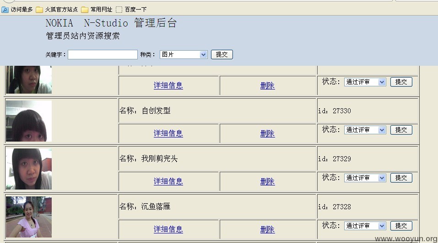
Task: Delete the 沉鱼落雁 entry
Action: (267, 229)
